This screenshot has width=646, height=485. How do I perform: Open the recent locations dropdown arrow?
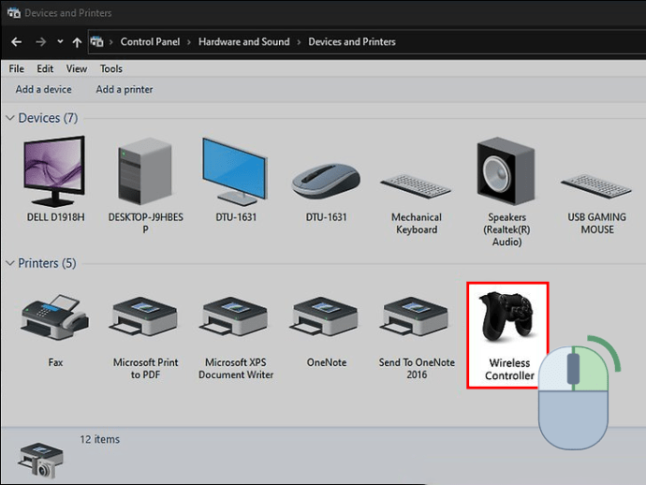(60, 41)
